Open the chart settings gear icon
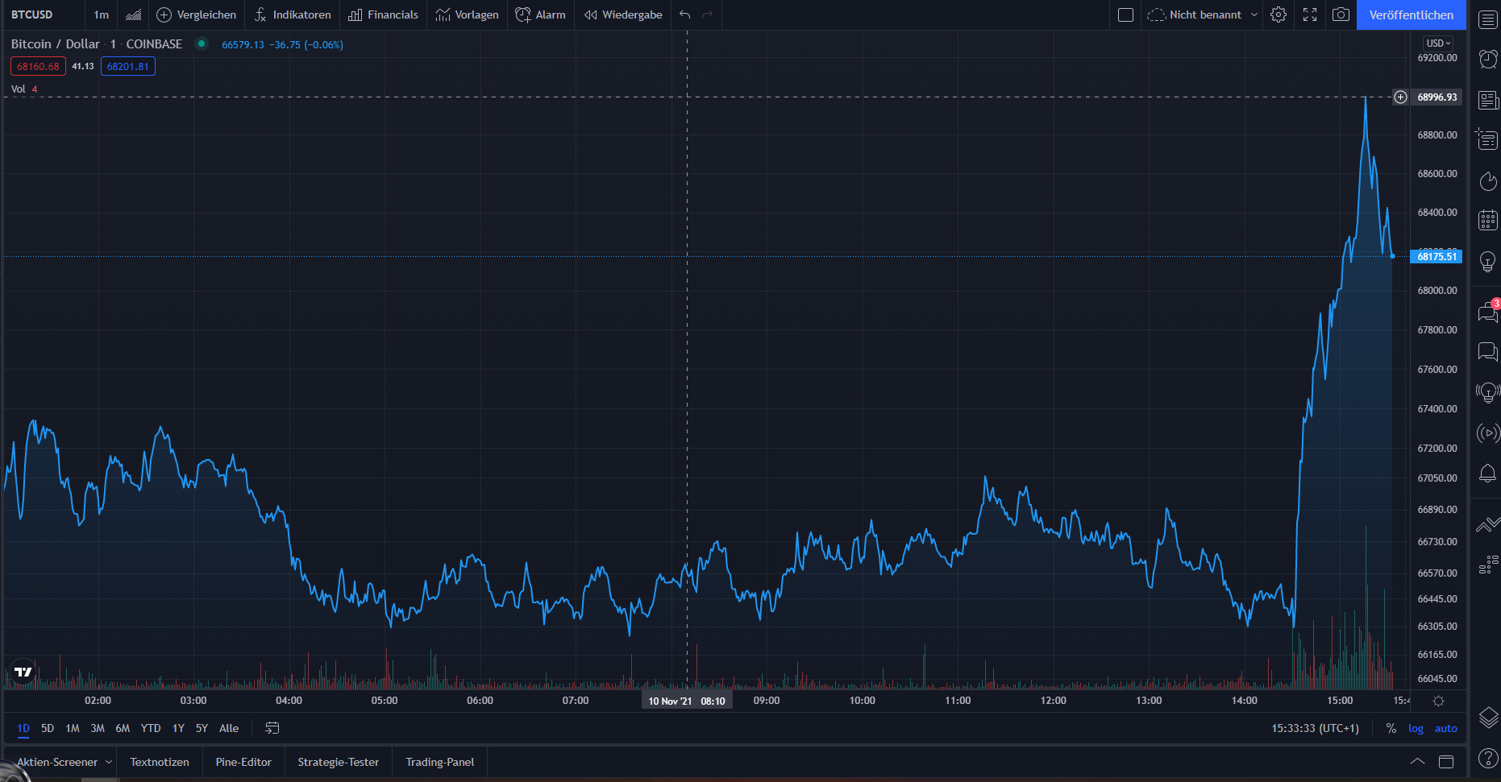This screenshot has width=1501, height=782. (1279, 14)
